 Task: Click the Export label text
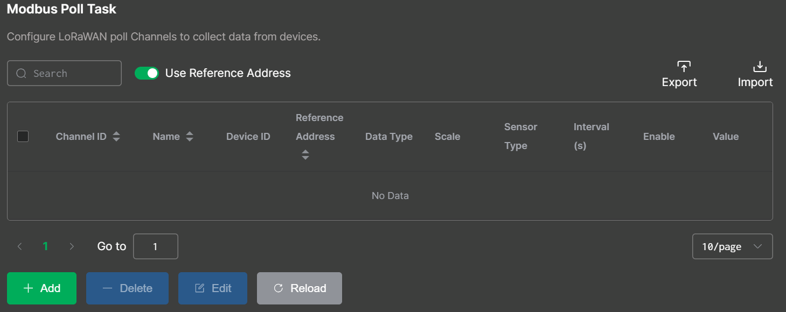[x=679, y=82]
